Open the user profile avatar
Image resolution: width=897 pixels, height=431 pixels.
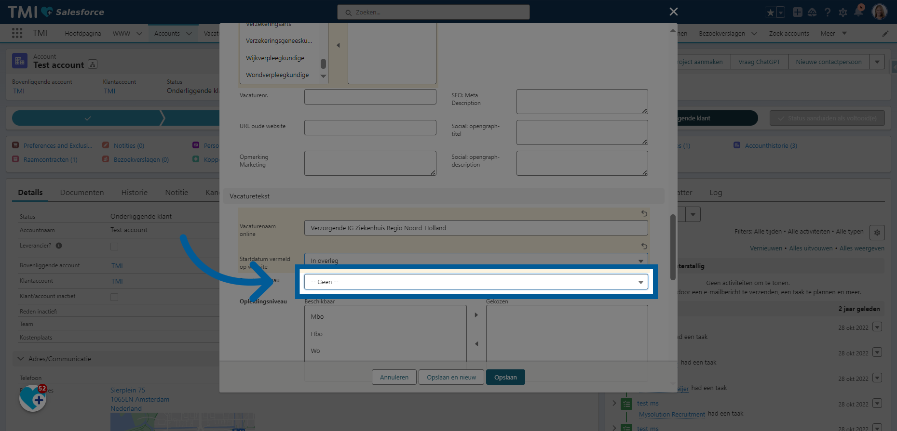pyautogui.click(x=880, y=12)
